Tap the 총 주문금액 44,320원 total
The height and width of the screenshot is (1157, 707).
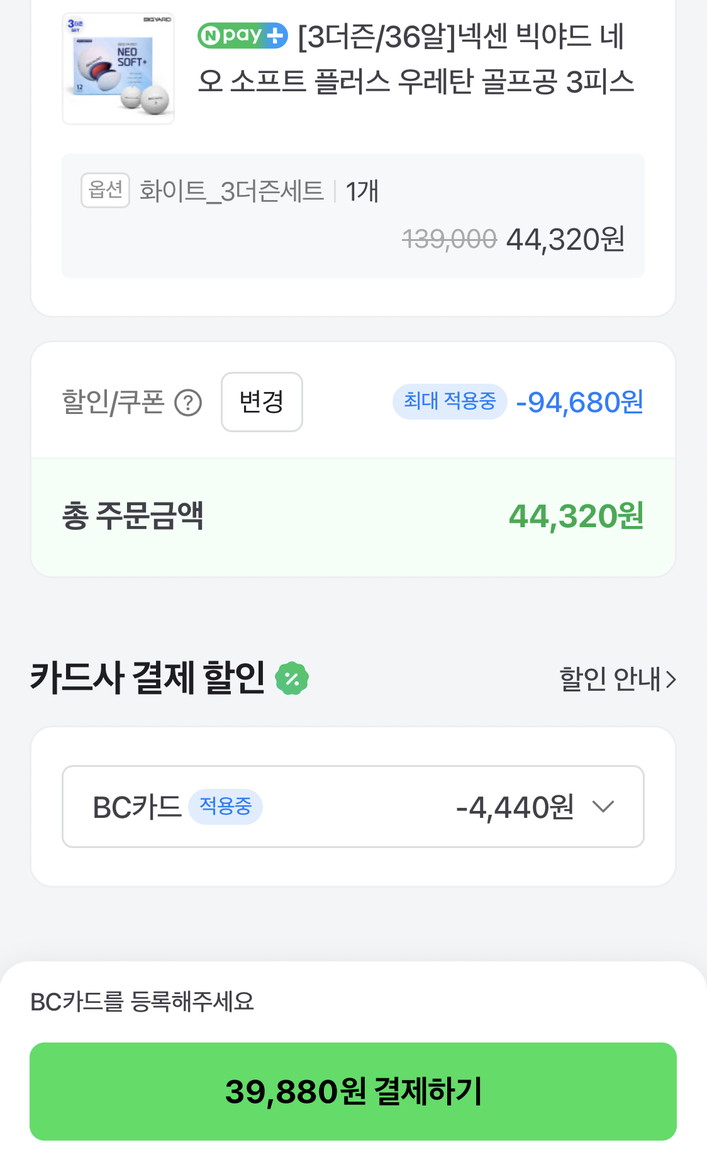point(576,517)
